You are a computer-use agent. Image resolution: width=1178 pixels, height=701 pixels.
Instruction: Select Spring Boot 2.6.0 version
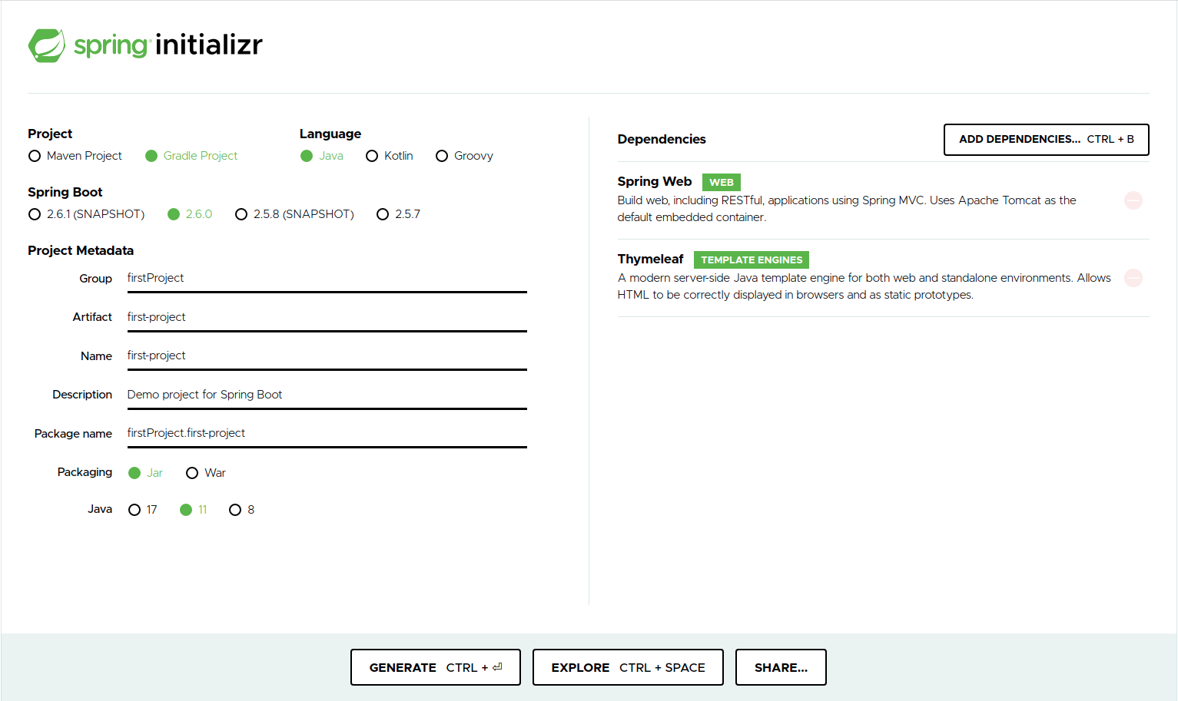(190, 214)
